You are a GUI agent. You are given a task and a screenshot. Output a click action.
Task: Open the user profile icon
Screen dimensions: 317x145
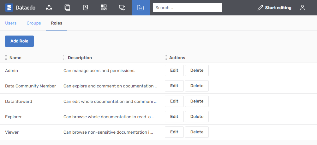302,8
